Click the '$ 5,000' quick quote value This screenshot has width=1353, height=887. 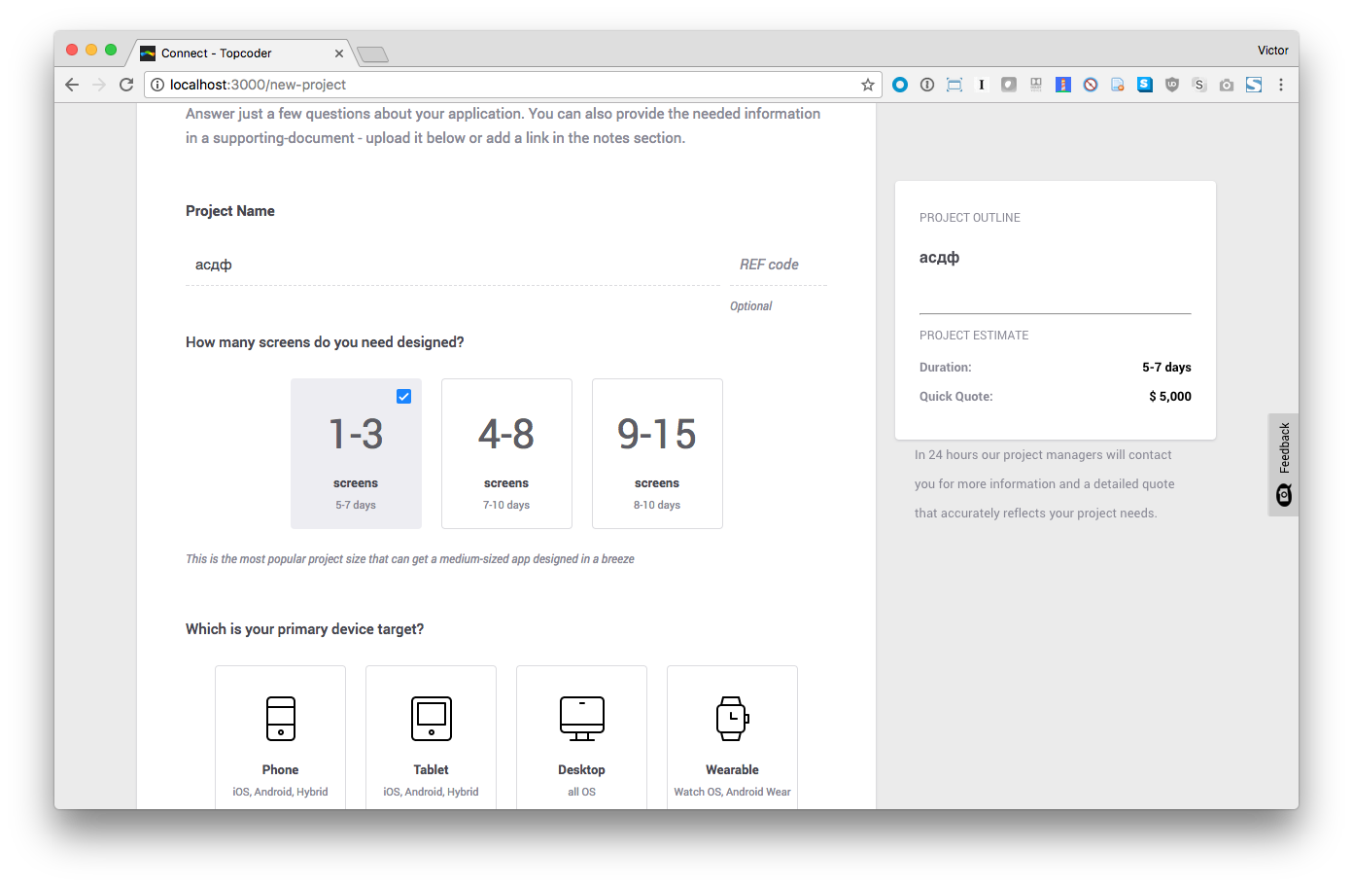[1170, 396]
